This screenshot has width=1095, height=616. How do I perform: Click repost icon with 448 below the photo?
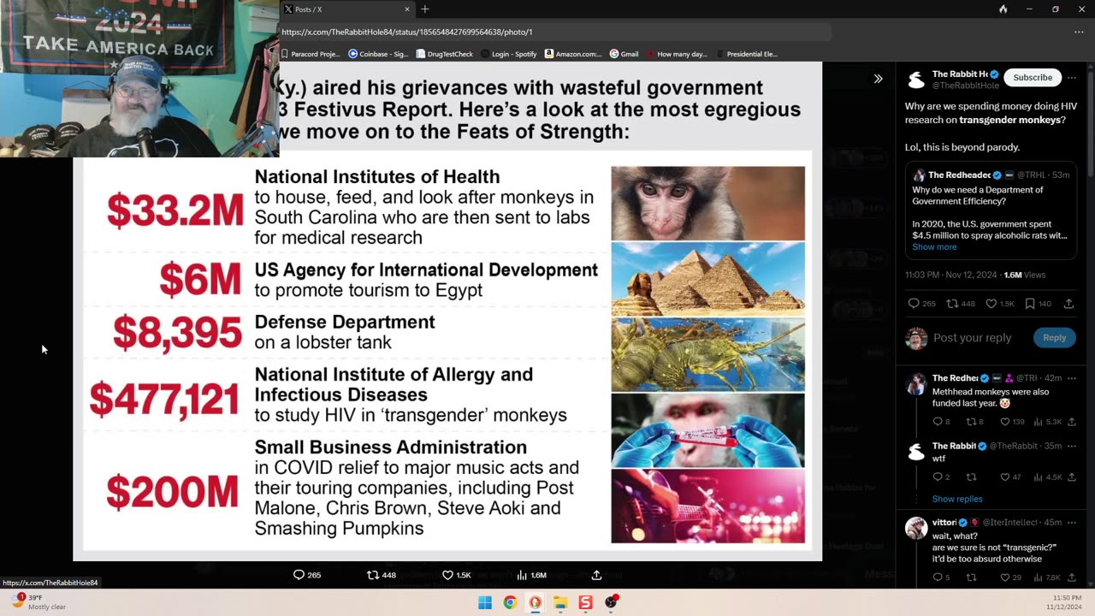(x=372, y=575)
